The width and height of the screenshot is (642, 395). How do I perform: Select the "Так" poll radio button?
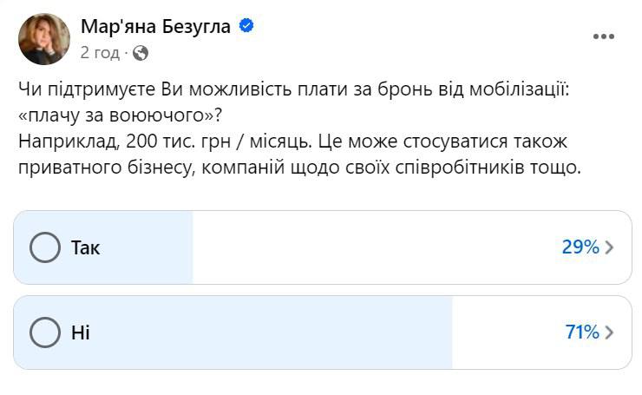pyautogui.click(x=44, y=247)
